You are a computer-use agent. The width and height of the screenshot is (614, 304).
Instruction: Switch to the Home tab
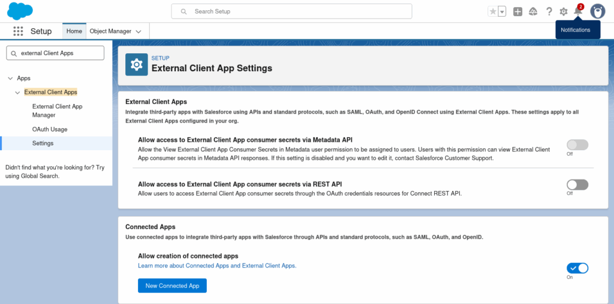[x=74, y=31]
